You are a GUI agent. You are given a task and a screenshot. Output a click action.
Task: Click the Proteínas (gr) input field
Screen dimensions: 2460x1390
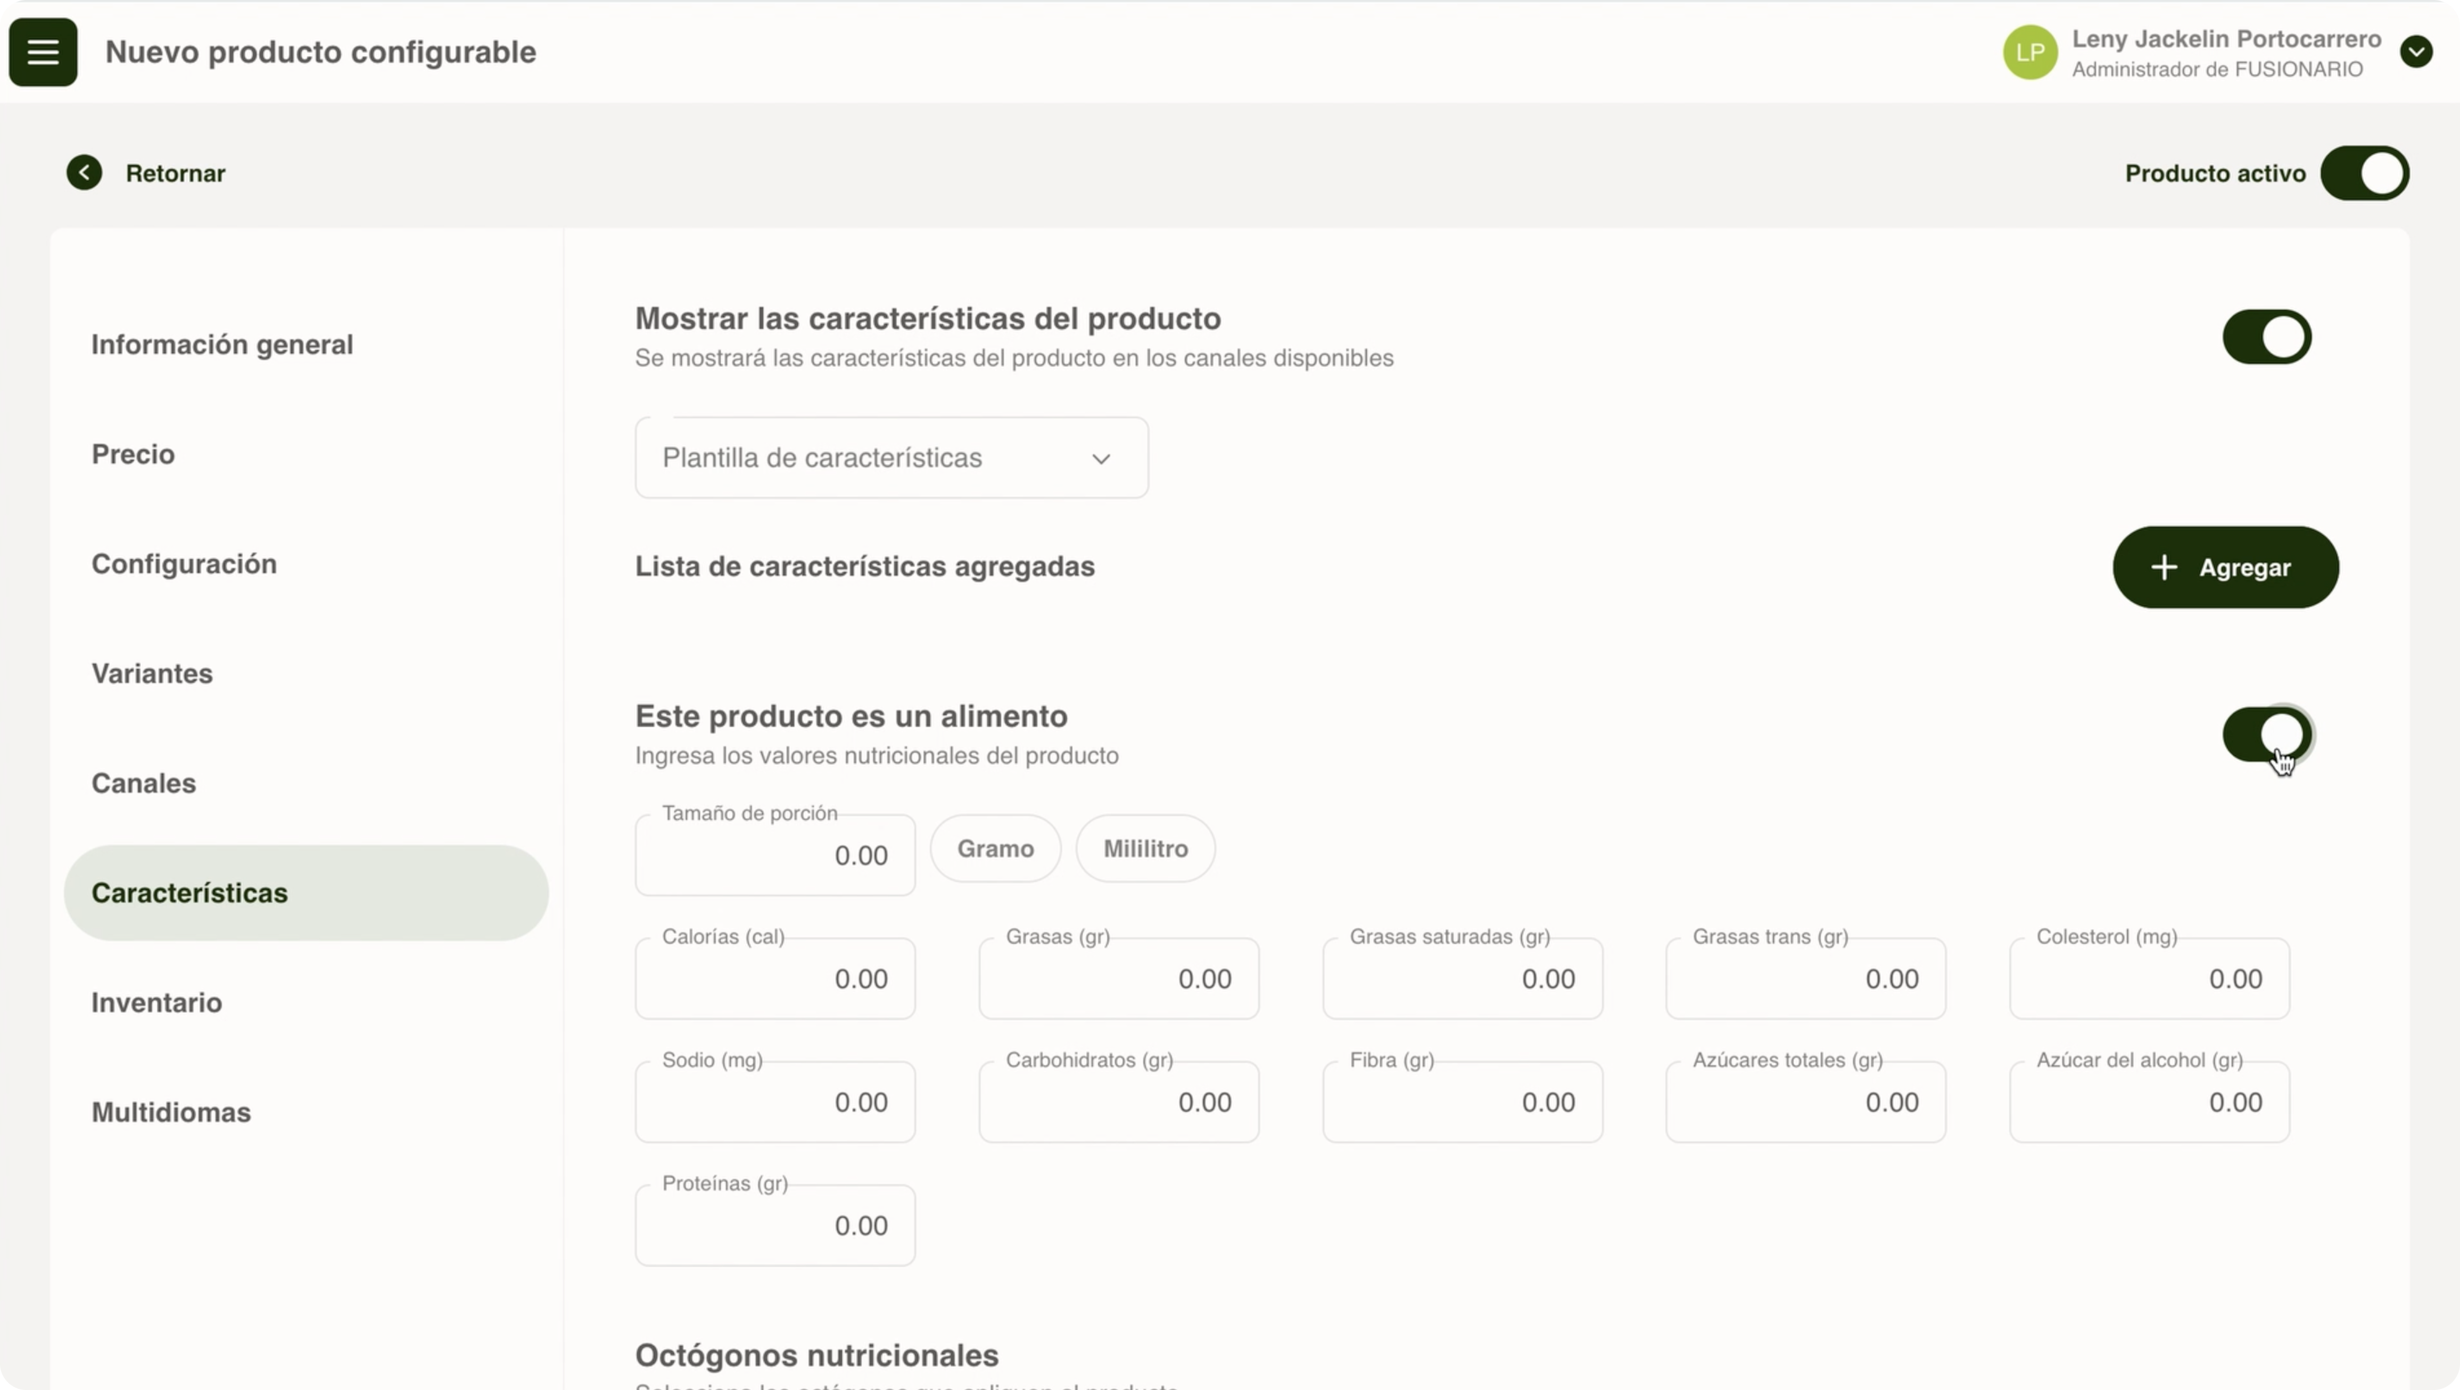(774, 1225)
